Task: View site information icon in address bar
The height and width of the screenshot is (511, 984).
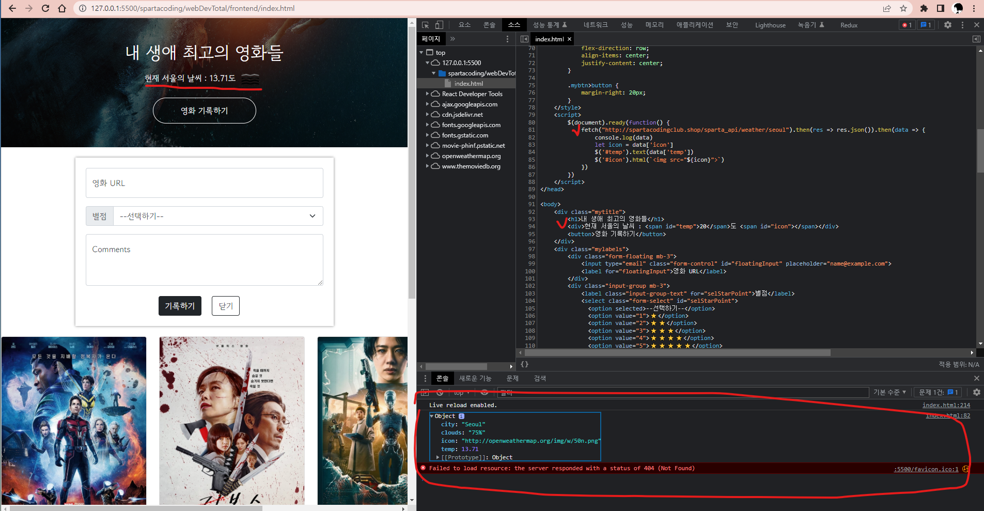Action: 82,8
